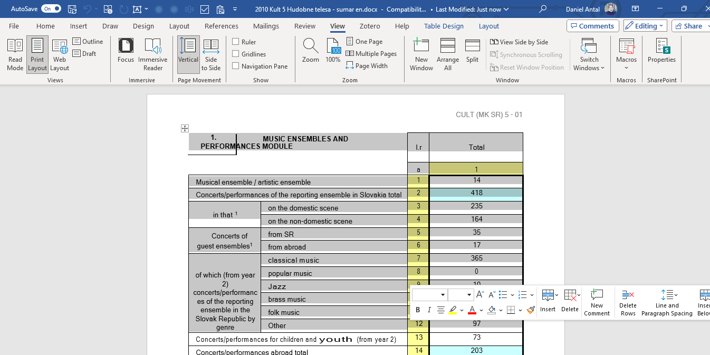
Task: Split the document window
Action: coord(472,52)
